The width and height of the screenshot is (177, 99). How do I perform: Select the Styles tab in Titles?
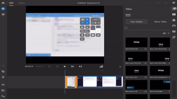128,15
